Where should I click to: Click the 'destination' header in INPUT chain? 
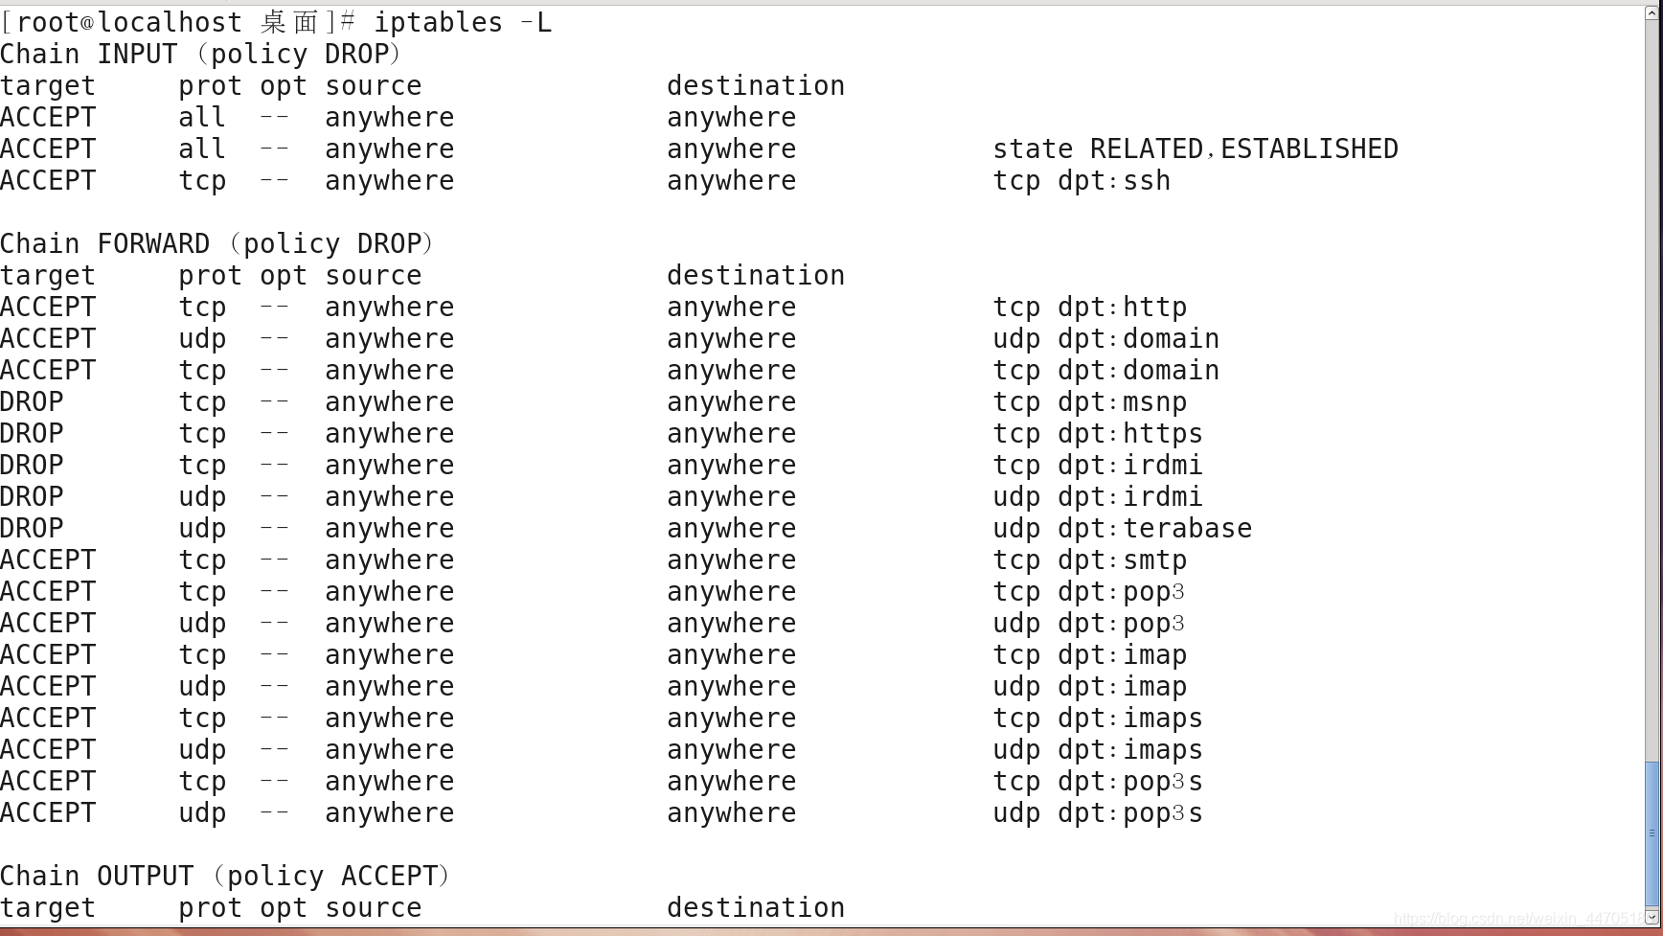pos(756,85)
